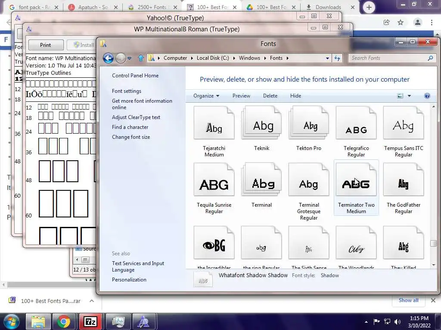Go back in the Fonts window
This screenshot has width=441, height=330.
pos(108,58)
